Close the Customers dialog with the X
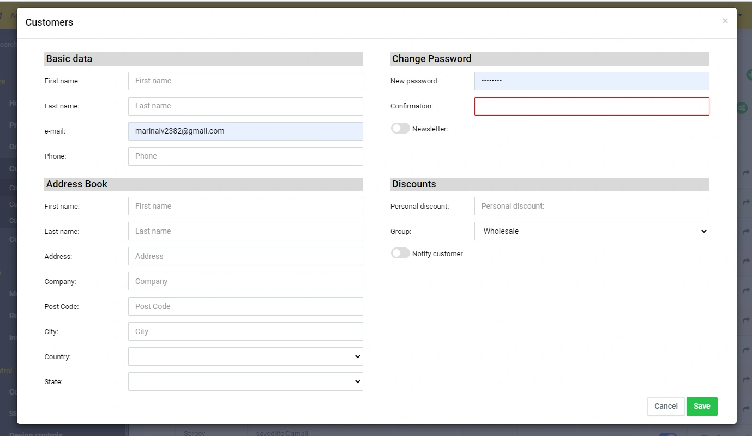Viewport: 752px width, 436px height. click(x=725, y=21)
